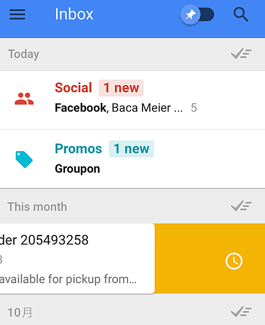Open search with the magnifier icon

pyautogui.click(x=241, y=15)
